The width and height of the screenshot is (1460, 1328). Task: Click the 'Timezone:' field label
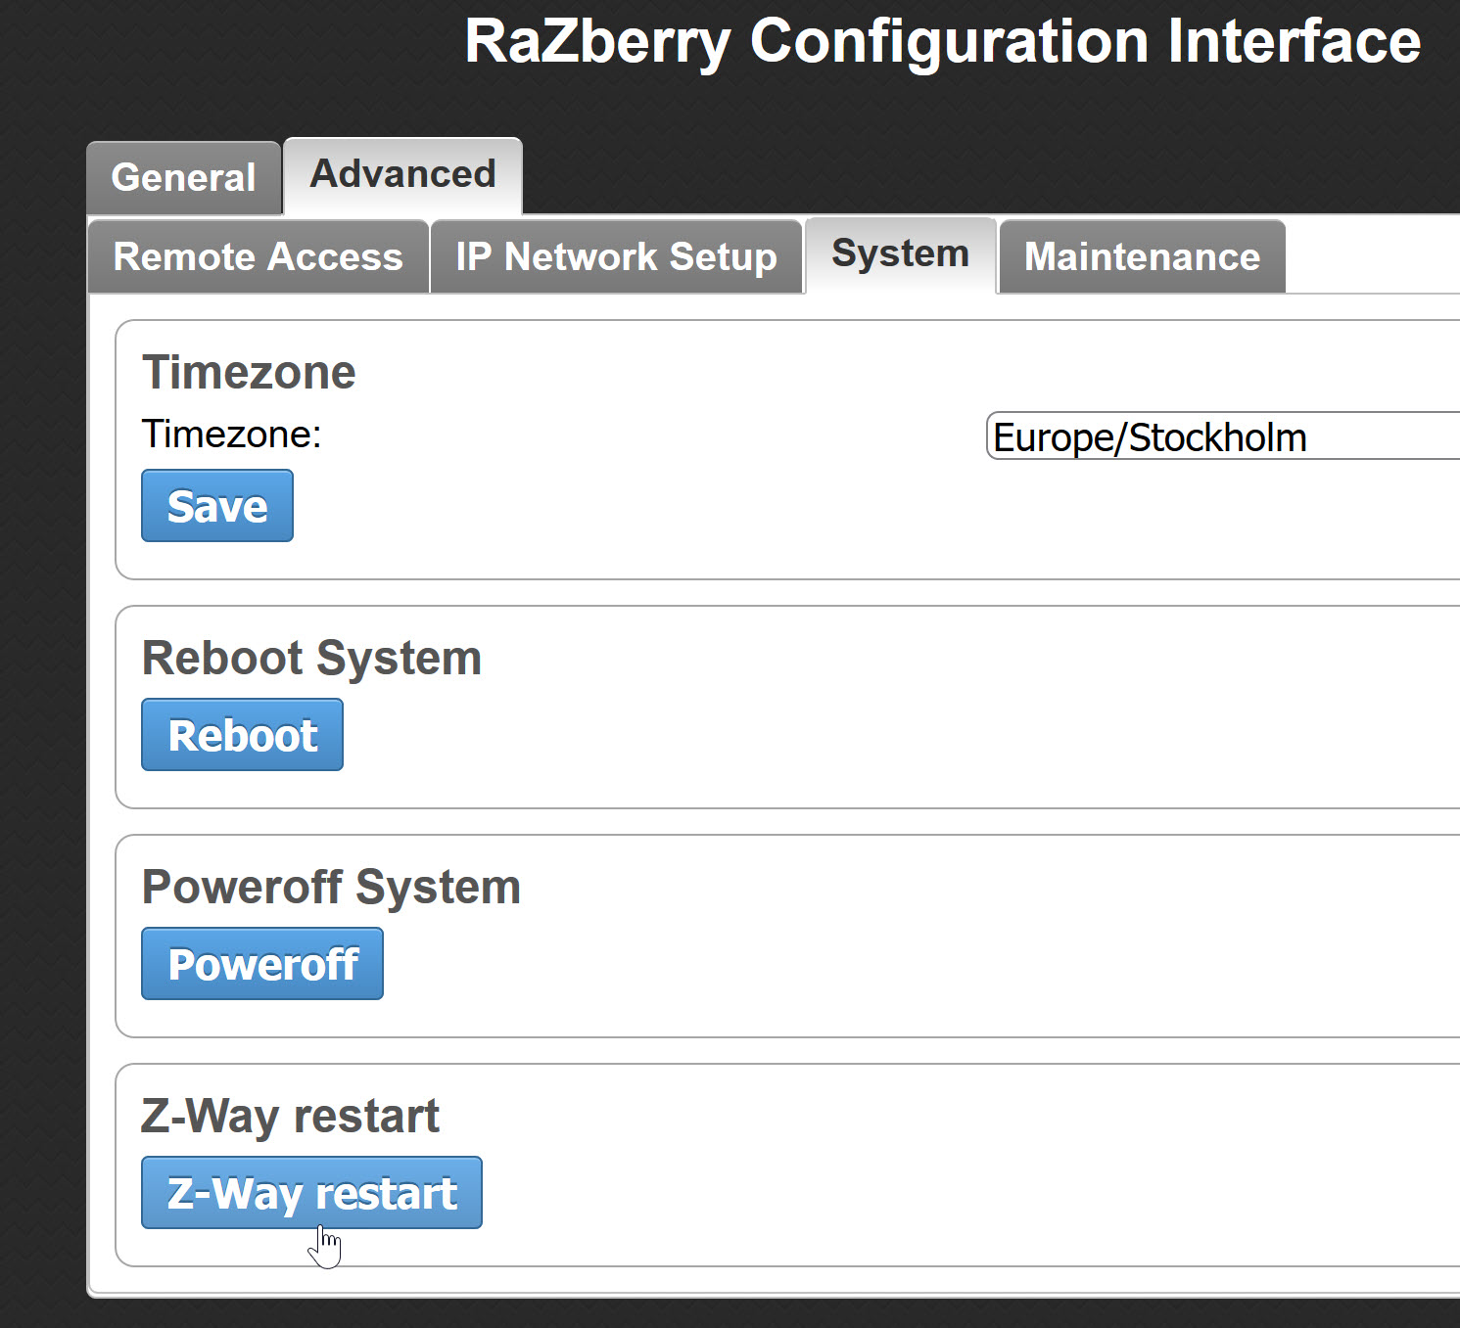click(x=232, y=434)
